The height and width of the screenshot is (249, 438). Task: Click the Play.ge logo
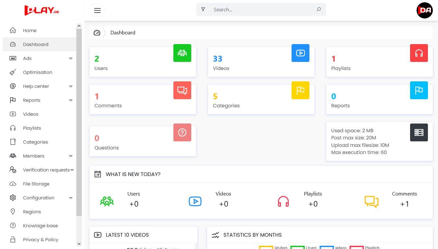pos(42,10)
